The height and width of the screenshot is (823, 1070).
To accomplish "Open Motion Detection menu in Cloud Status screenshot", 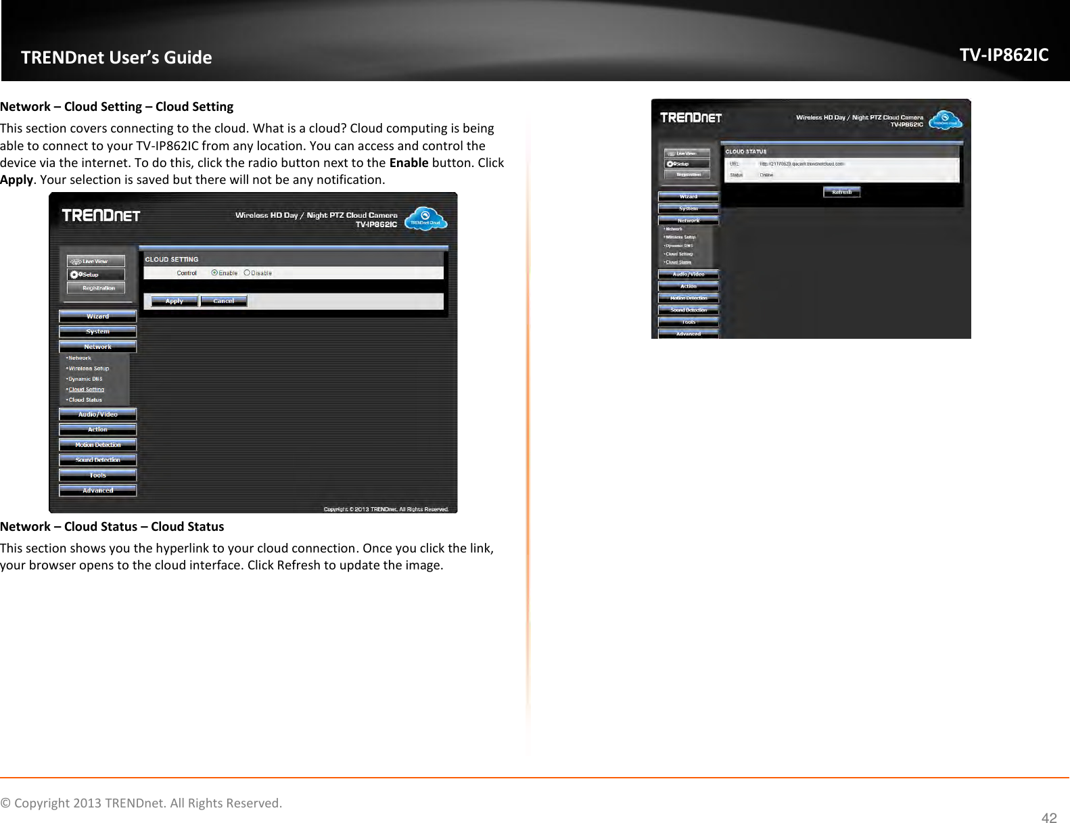I will tap(689, 298).
